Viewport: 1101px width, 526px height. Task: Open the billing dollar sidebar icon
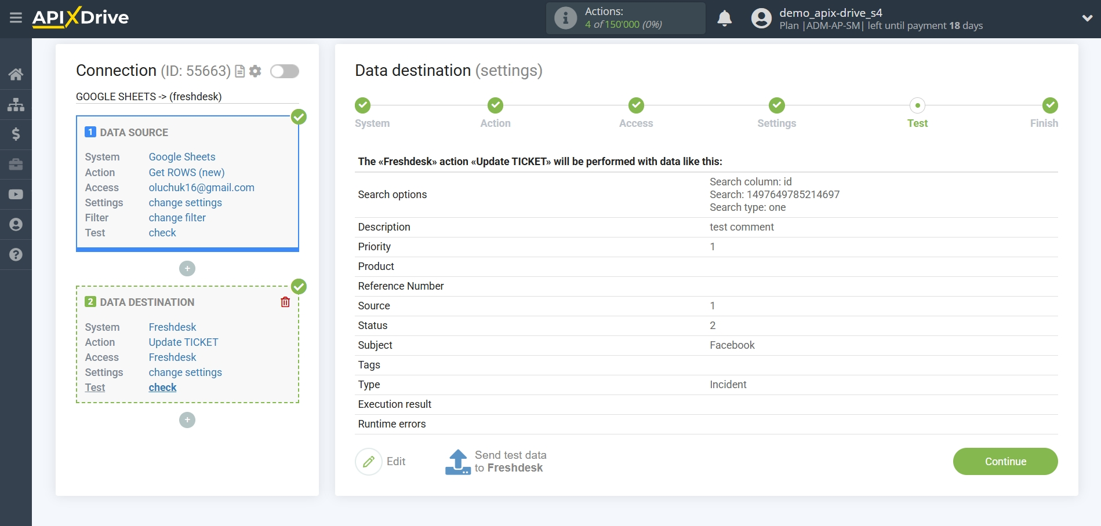(x=16, y=134)
